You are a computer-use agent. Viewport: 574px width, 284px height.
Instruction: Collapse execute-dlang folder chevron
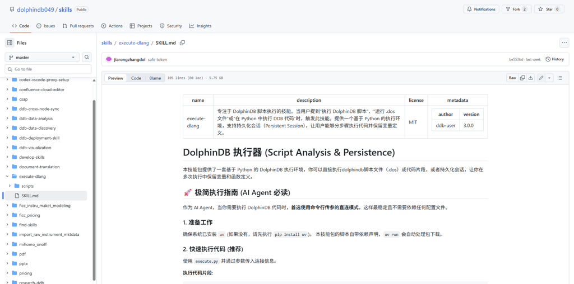coord(7,176)
